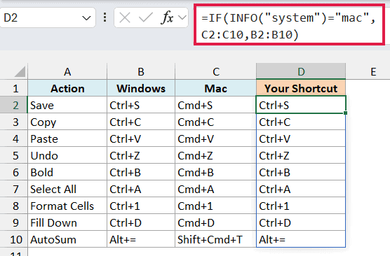Click the three-dot formula bar handle
The width and height of the screenshot is (390, 256).
(105, 17)
